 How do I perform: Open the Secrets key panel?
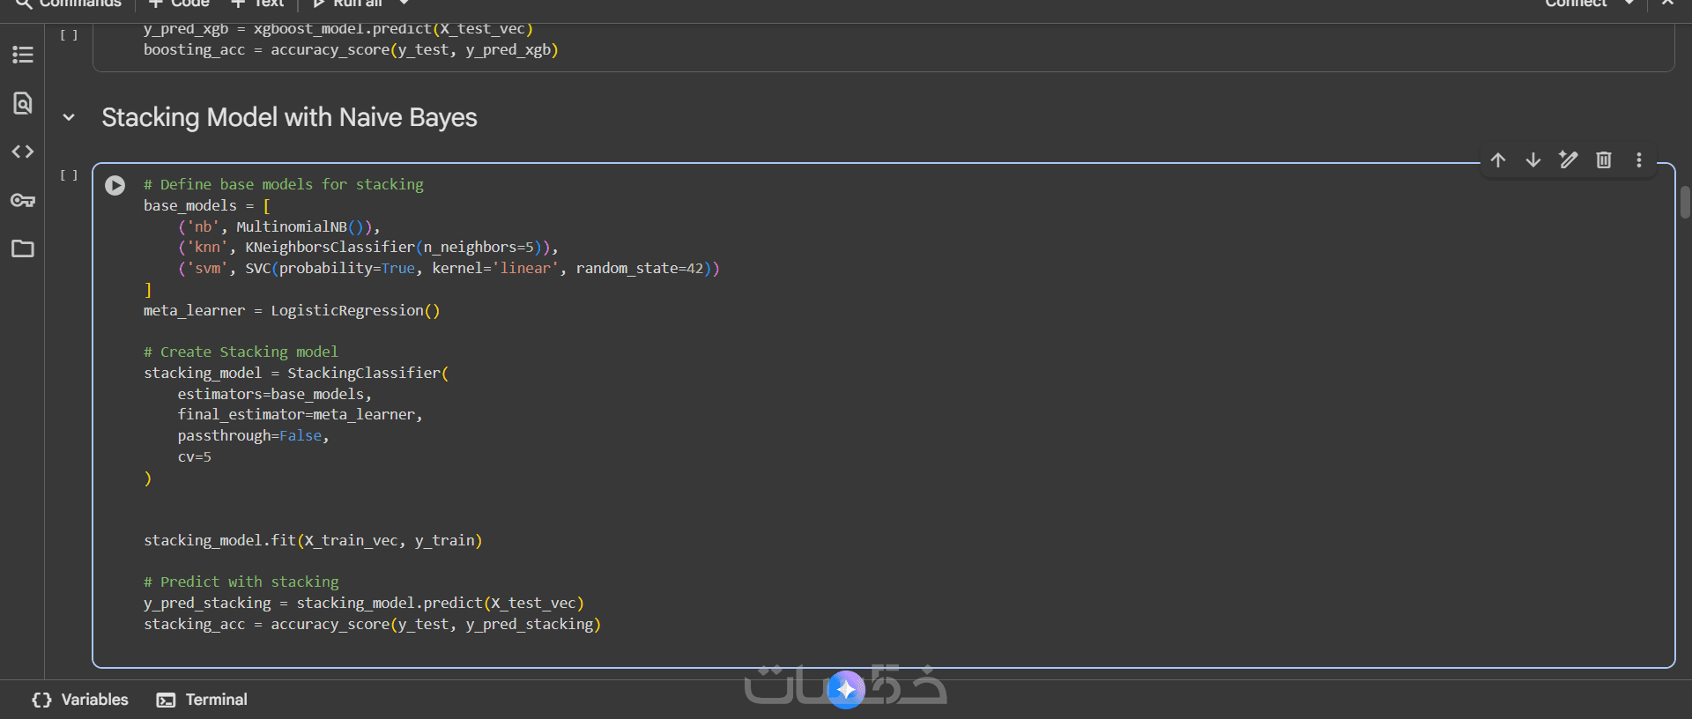23,200
